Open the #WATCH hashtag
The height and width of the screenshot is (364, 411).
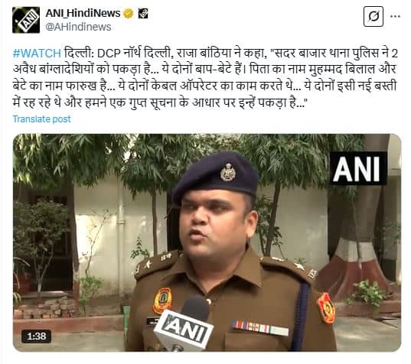click(x=37, y=54)
